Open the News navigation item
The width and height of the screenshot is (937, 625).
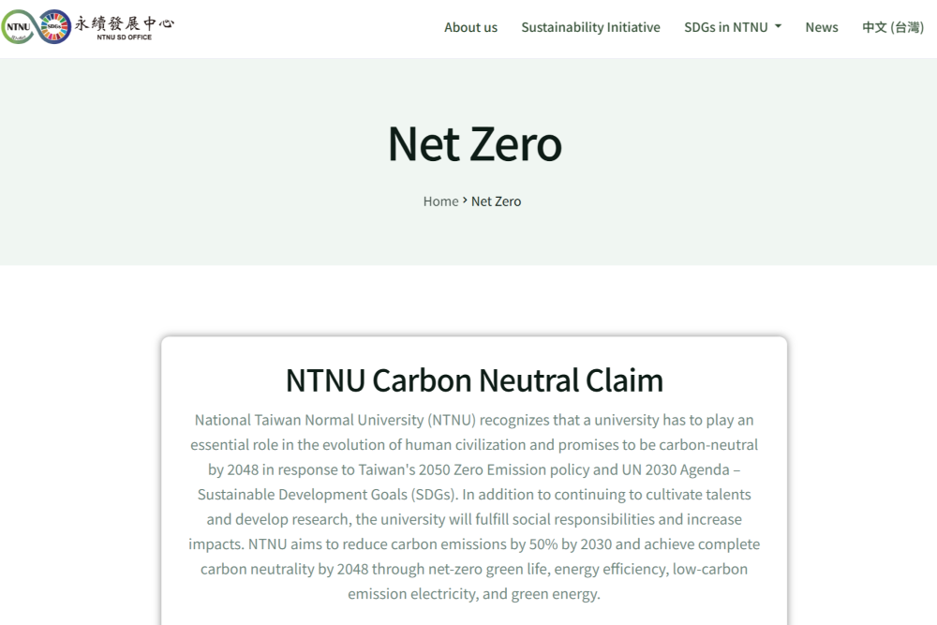[x=822, y=27]
